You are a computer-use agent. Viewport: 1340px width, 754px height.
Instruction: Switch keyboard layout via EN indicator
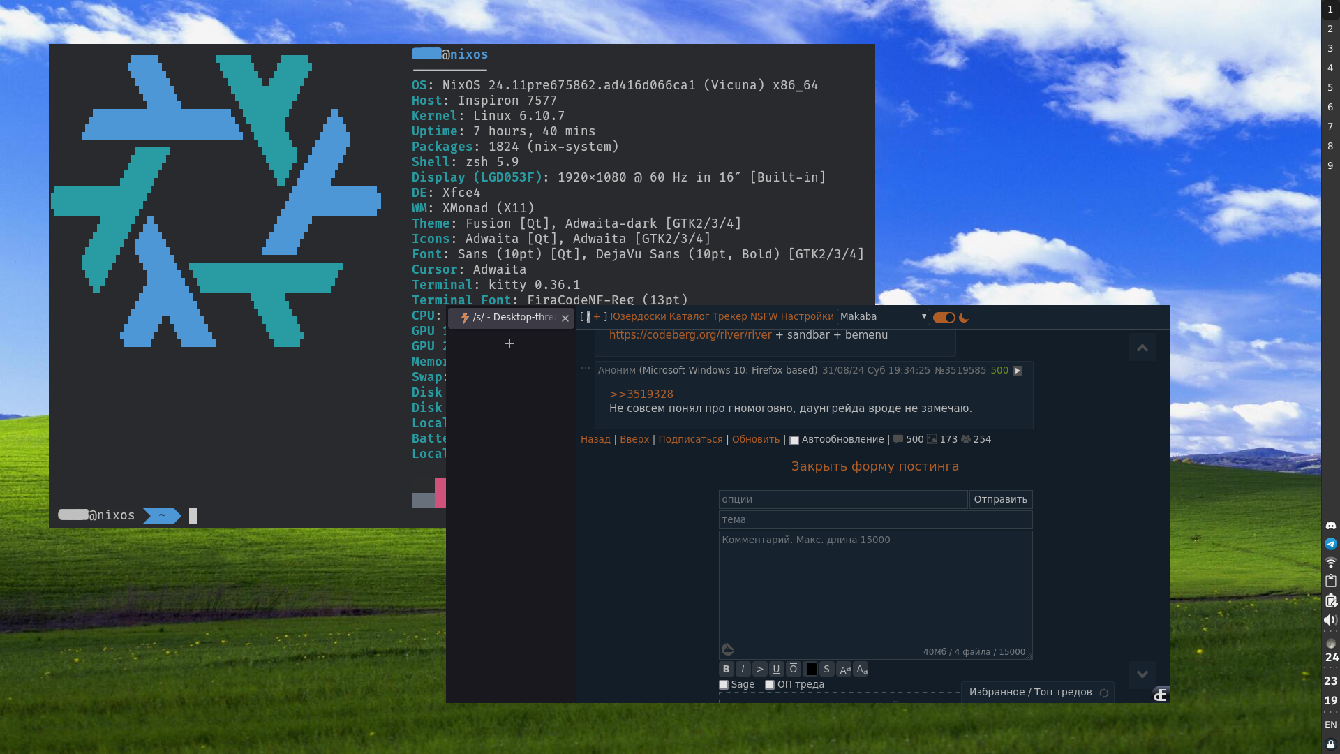[x=1330, y=725]
